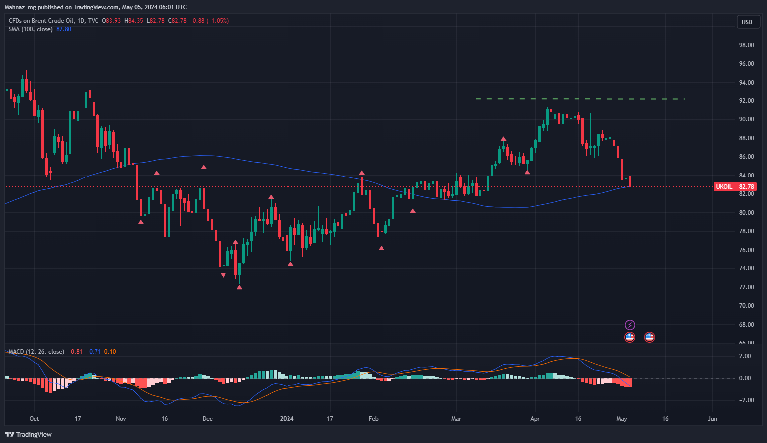The height and width of the screenshot is (443, 767).
Task: Click the 86.00 price axis label
Action: (x=746, y=157)
